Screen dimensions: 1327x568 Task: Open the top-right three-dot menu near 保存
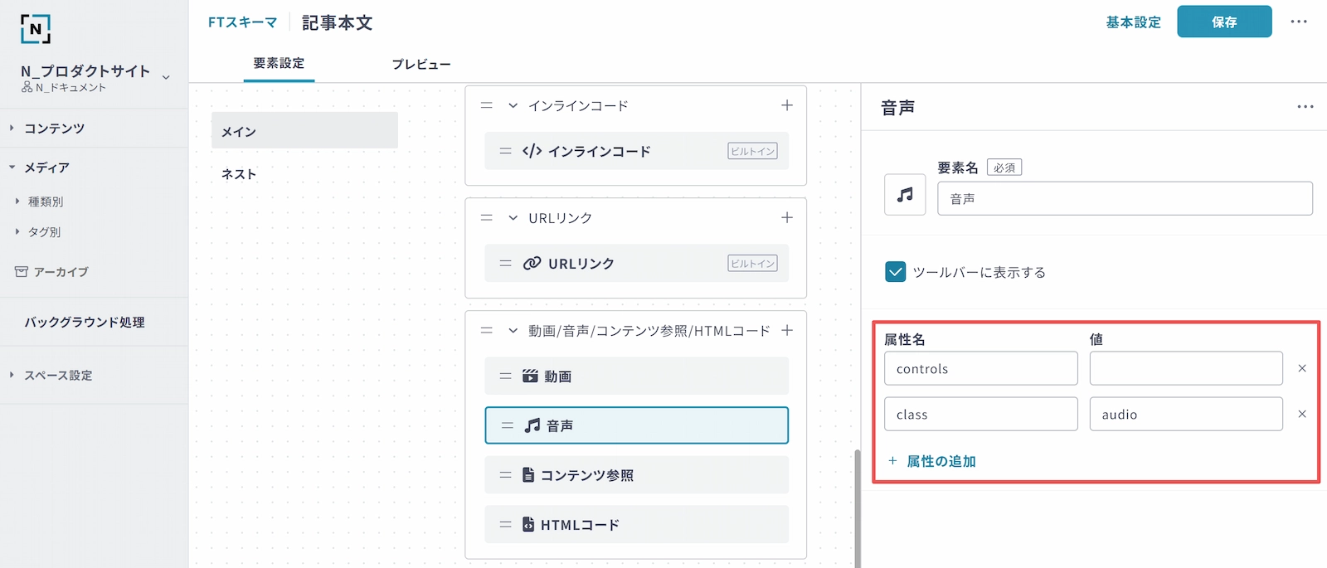[1298, 22]
